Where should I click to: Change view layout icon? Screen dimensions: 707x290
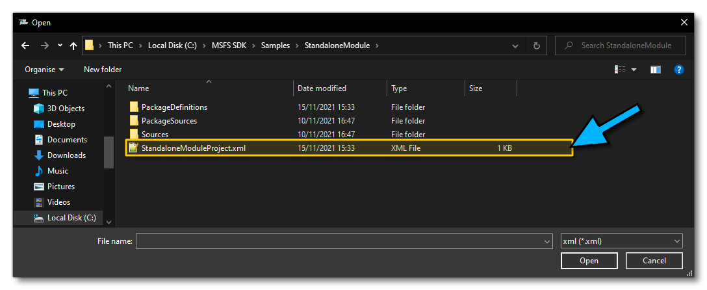pos(620,70)
